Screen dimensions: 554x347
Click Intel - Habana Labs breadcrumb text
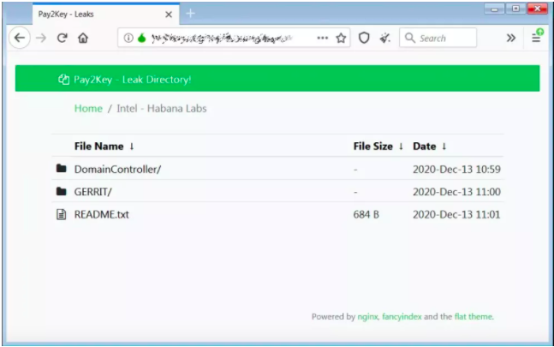[162, 108]
